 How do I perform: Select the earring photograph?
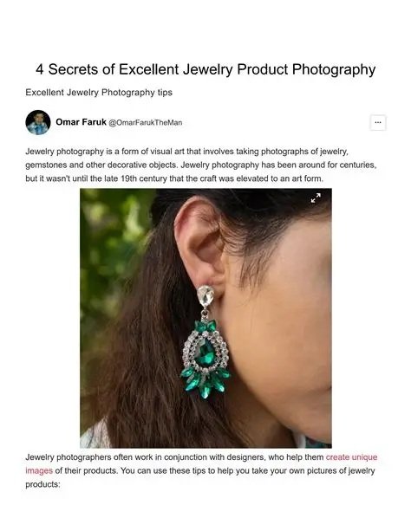pos(205,318)
